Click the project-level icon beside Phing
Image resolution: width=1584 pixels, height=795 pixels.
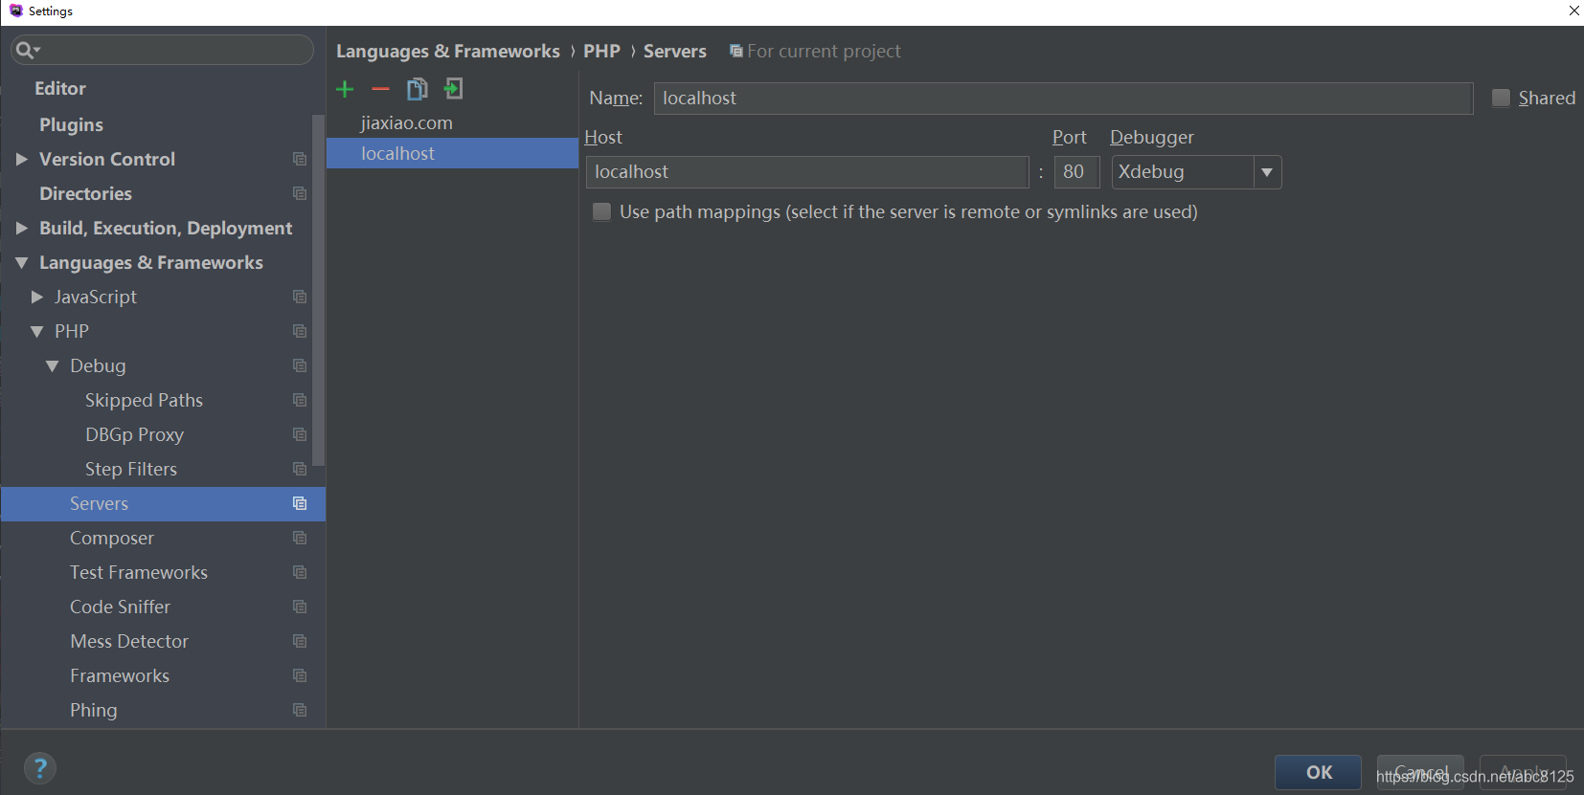click(300, 710)
